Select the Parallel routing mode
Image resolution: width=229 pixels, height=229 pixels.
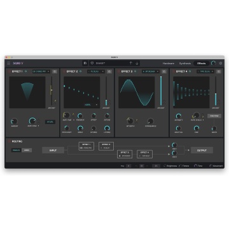[17, 150]
